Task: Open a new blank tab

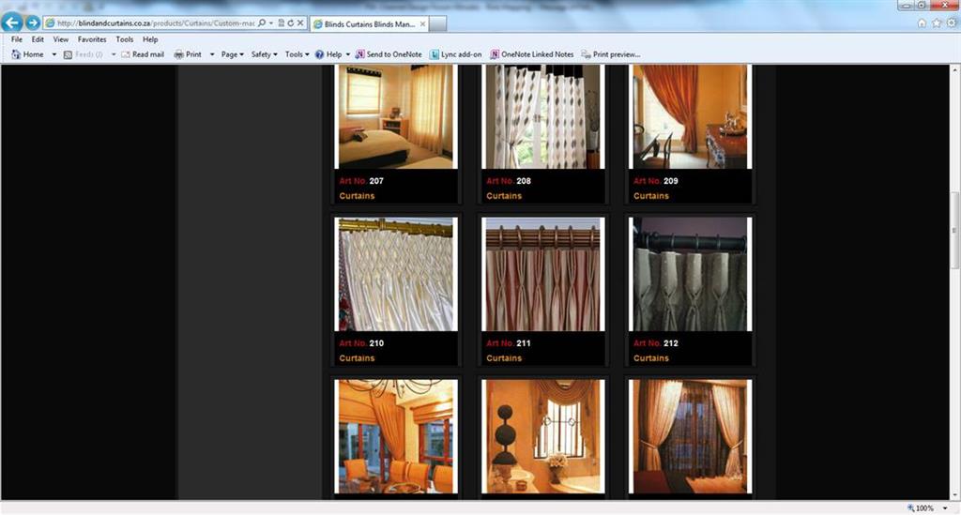Action: coord(437,23)
